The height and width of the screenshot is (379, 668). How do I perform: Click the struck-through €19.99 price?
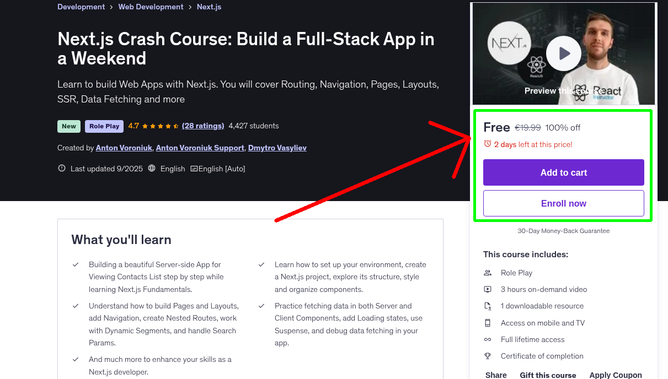click(x=528, y=127)
